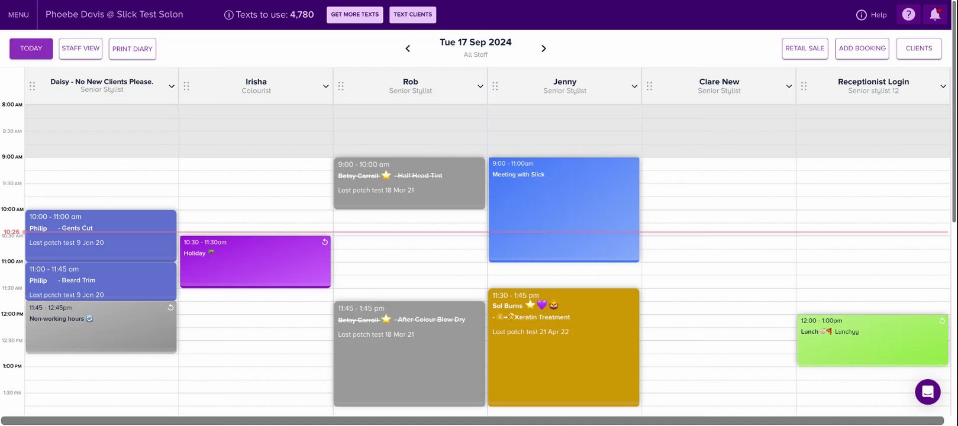Screen dimensions: 958x426
Task: Expand Receptionist Login column dropdown
Action: (x=943, y=86)
